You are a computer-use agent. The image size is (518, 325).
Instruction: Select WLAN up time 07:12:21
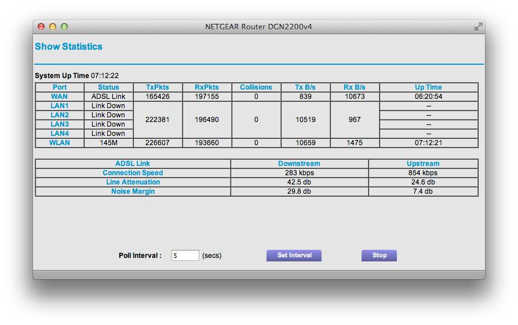coord(428,143)
